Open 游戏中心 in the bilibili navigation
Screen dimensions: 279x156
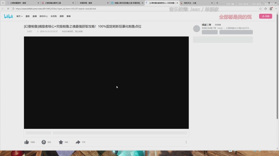pos(44,16)
